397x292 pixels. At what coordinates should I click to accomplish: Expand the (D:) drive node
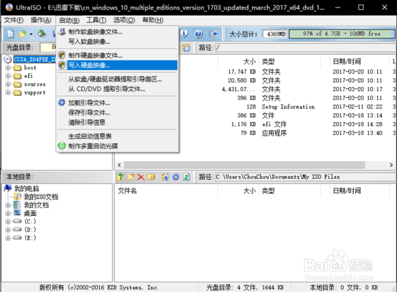[8, 230]
